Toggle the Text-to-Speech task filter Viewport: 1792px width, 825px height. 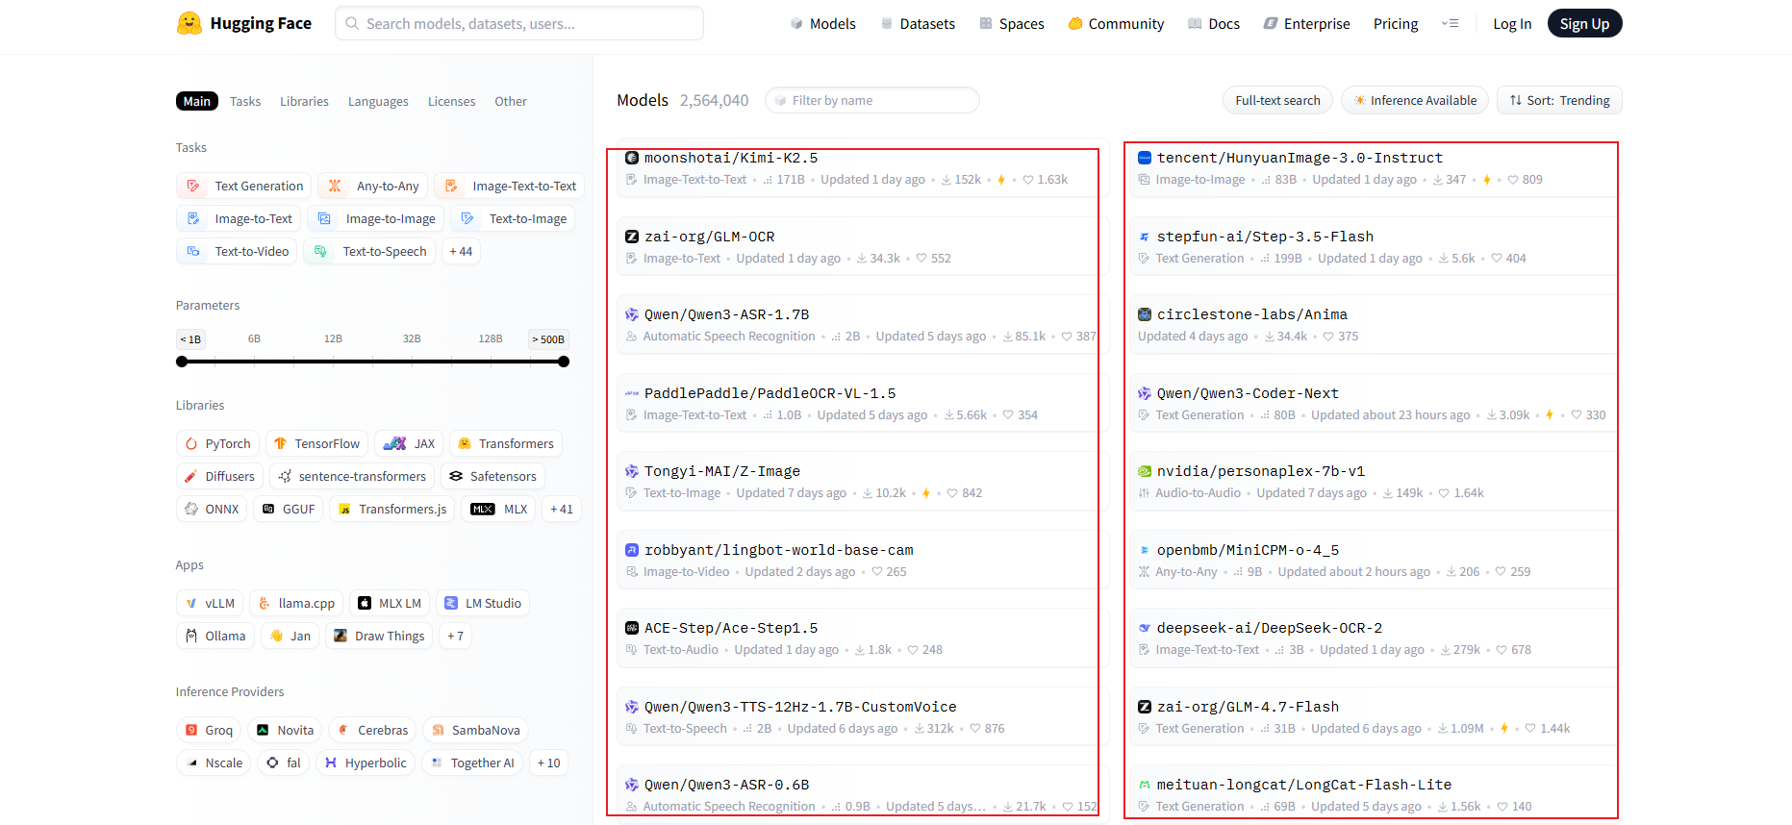(x=369, y=251)
